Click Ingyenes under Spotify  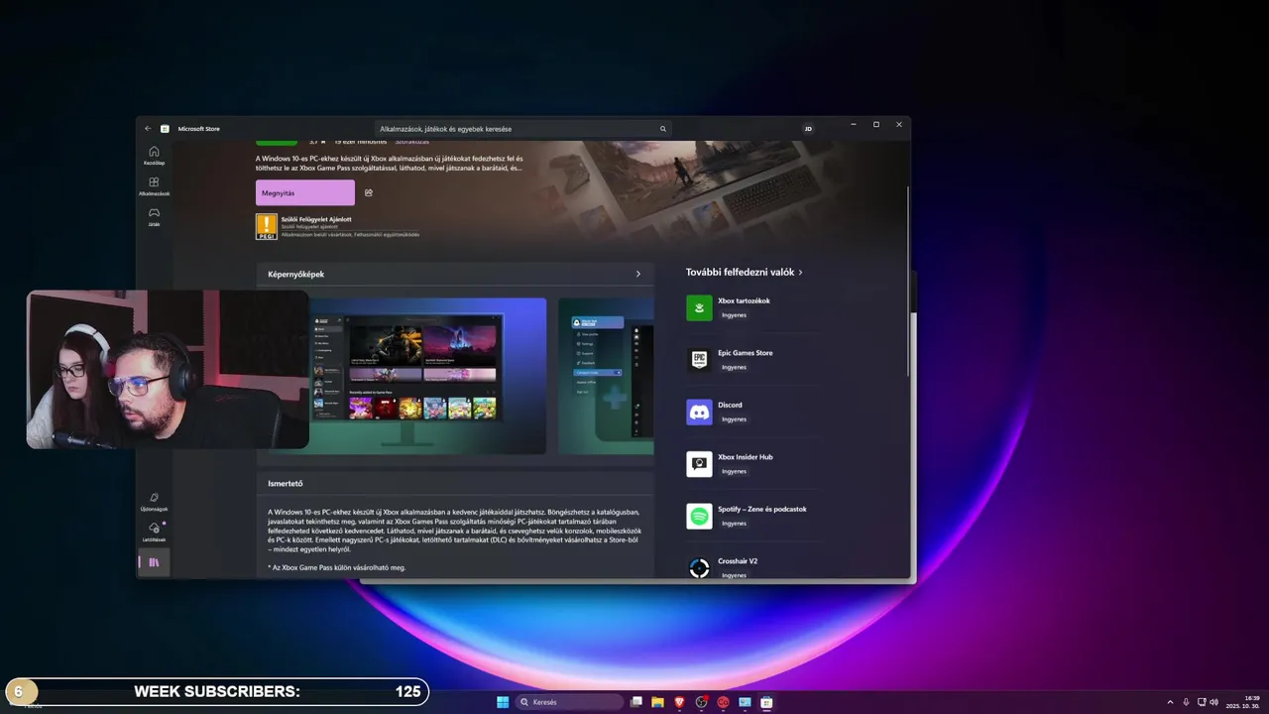[734, 524]
